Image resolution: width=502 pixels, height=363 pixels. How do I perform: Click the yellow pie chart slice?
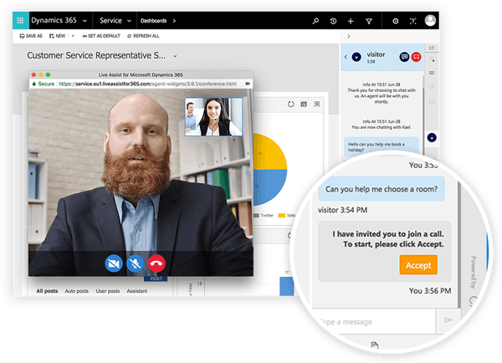pyautogui.click(x=269, y=153)
